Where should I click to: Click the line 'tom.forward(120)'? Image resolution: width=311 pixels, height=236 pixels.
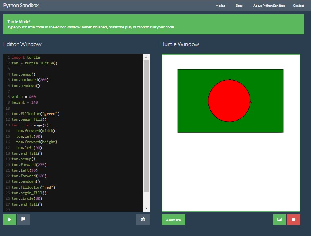pyautogui.click(x=29, y=176)
